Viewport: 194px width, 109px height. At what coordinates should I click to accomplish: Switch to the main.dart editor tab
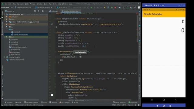tap(54, 11)
